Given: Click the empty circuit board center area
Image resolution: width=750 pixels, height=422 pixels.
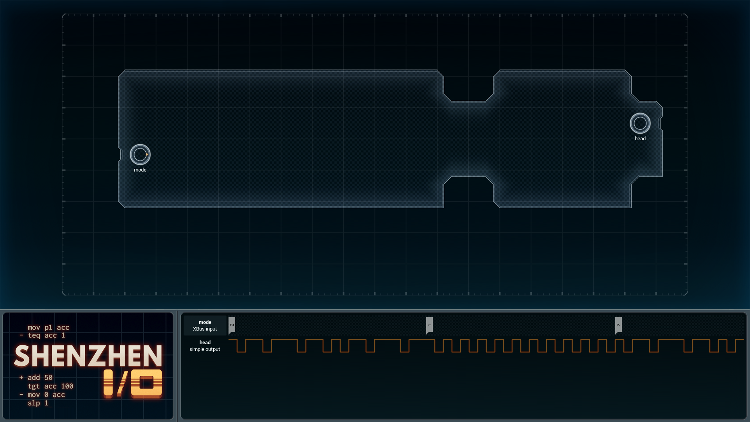Looking at the screenshot, I should [x=281, y=139].
